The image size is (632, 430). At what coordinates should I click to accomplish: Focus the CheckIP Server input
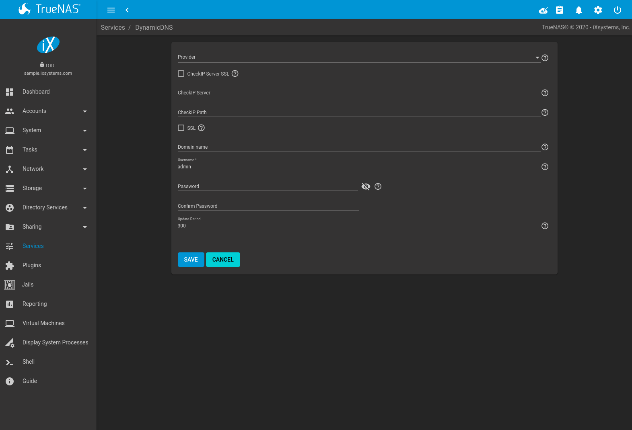(359, 92)
